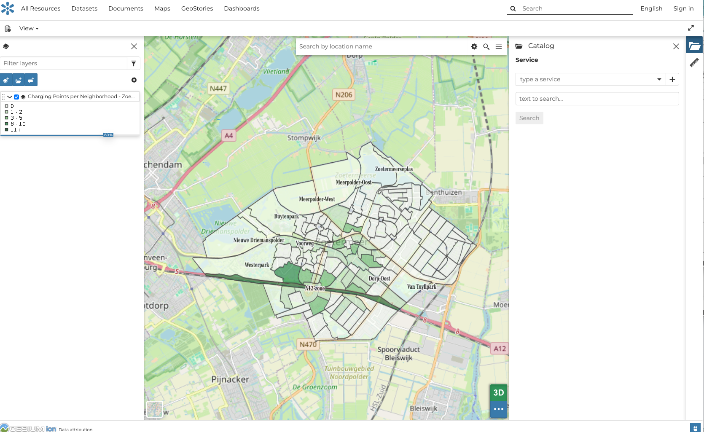Switch the map to 3D mode
The image size is (704, 432).
[499, 393]
